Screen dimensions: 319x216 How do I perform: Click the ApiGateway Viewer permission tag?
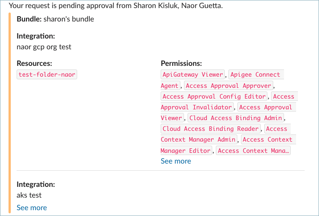194,75
